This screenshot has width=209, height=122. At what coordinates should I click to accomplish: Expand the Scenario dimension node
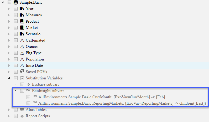pos(9,34)
